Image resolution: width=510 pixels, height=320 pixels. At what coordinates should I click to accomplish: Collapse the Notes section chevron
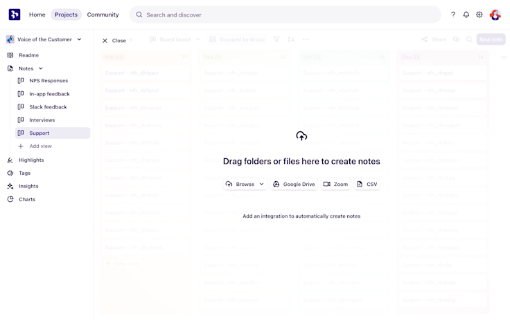click(41, 68)
